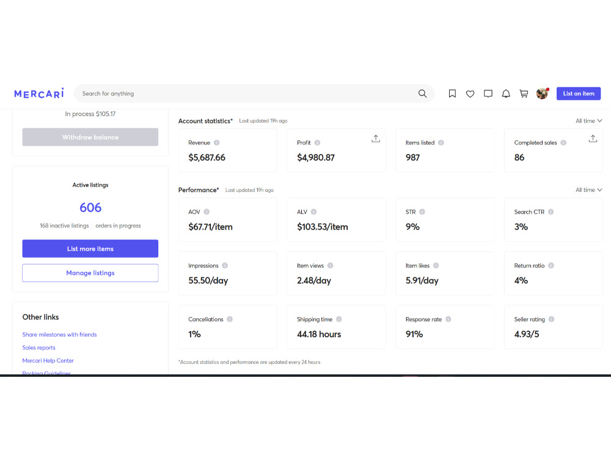Open the Mercari Help Center link

click(48, 361)
